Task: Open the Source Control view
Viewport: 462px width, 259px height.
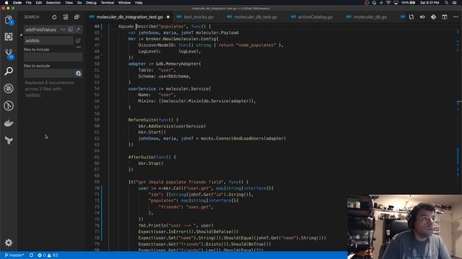Action: [9, 54]
